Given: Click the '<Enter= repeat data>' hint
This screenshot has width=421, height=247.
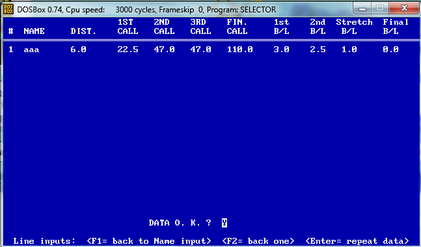Looking at the screenshot, I should (357, 241).
